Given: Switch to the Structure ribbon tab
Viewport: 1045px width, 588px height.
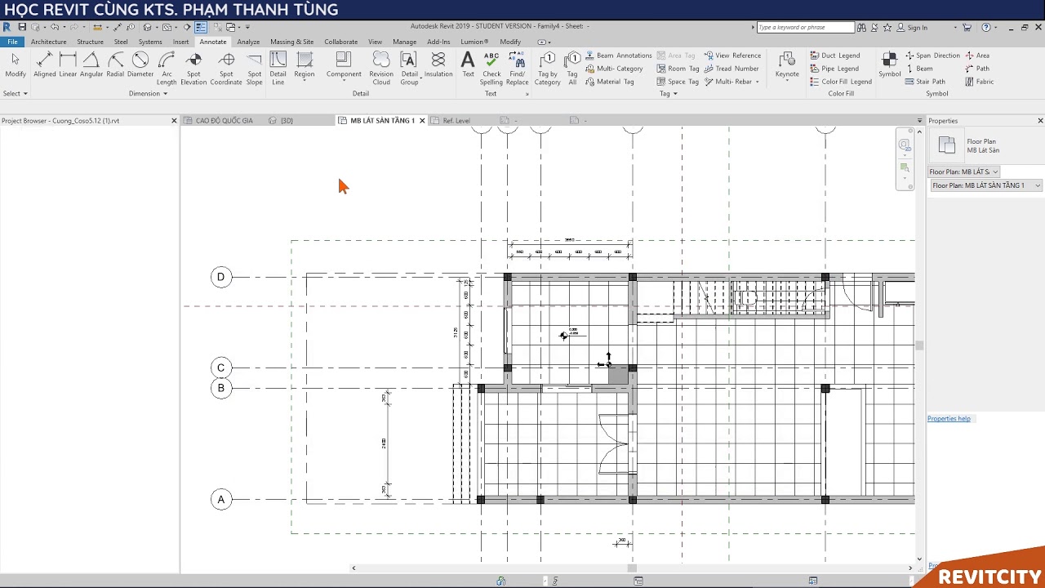Looking at the screenshot, I should (x=90, y=42).
